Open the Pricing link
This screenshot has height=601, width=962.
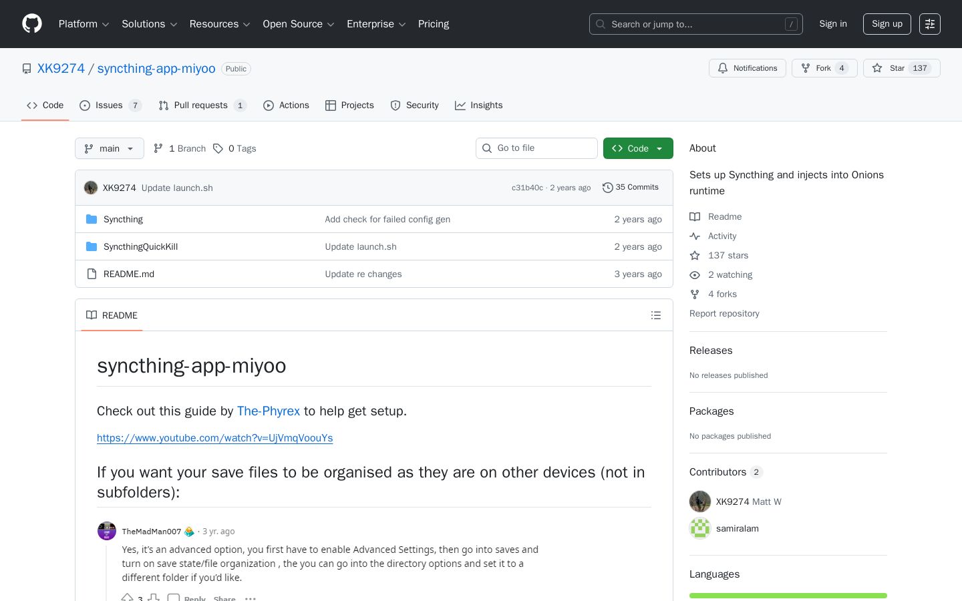[434, 24]
